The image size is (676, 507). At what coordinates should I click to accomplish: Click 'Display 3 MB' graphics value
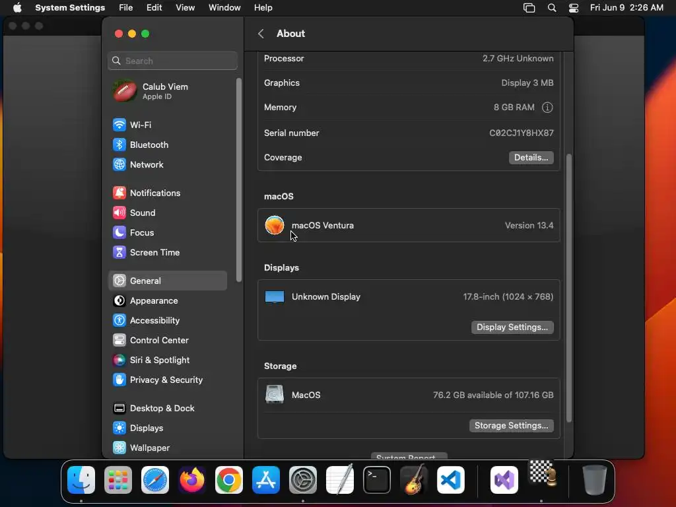click(527, 83)
